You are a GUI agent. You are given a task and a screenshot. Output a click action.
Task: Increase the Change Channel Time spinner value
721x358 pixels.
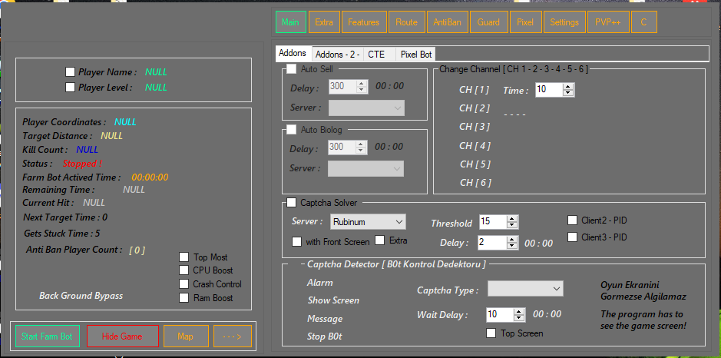pos(568,87)
